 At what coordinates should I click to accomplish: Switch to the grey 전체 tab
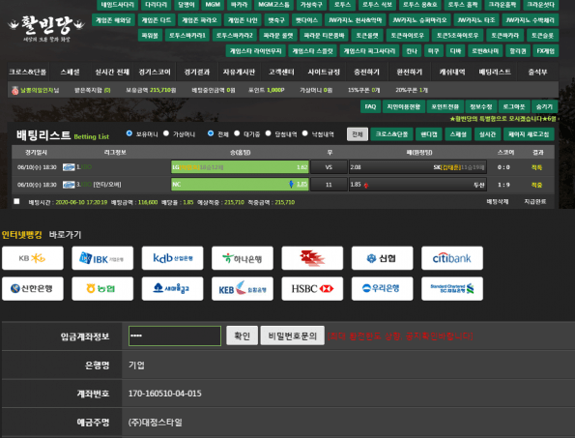pyautogui.click(x=358, y=134)
